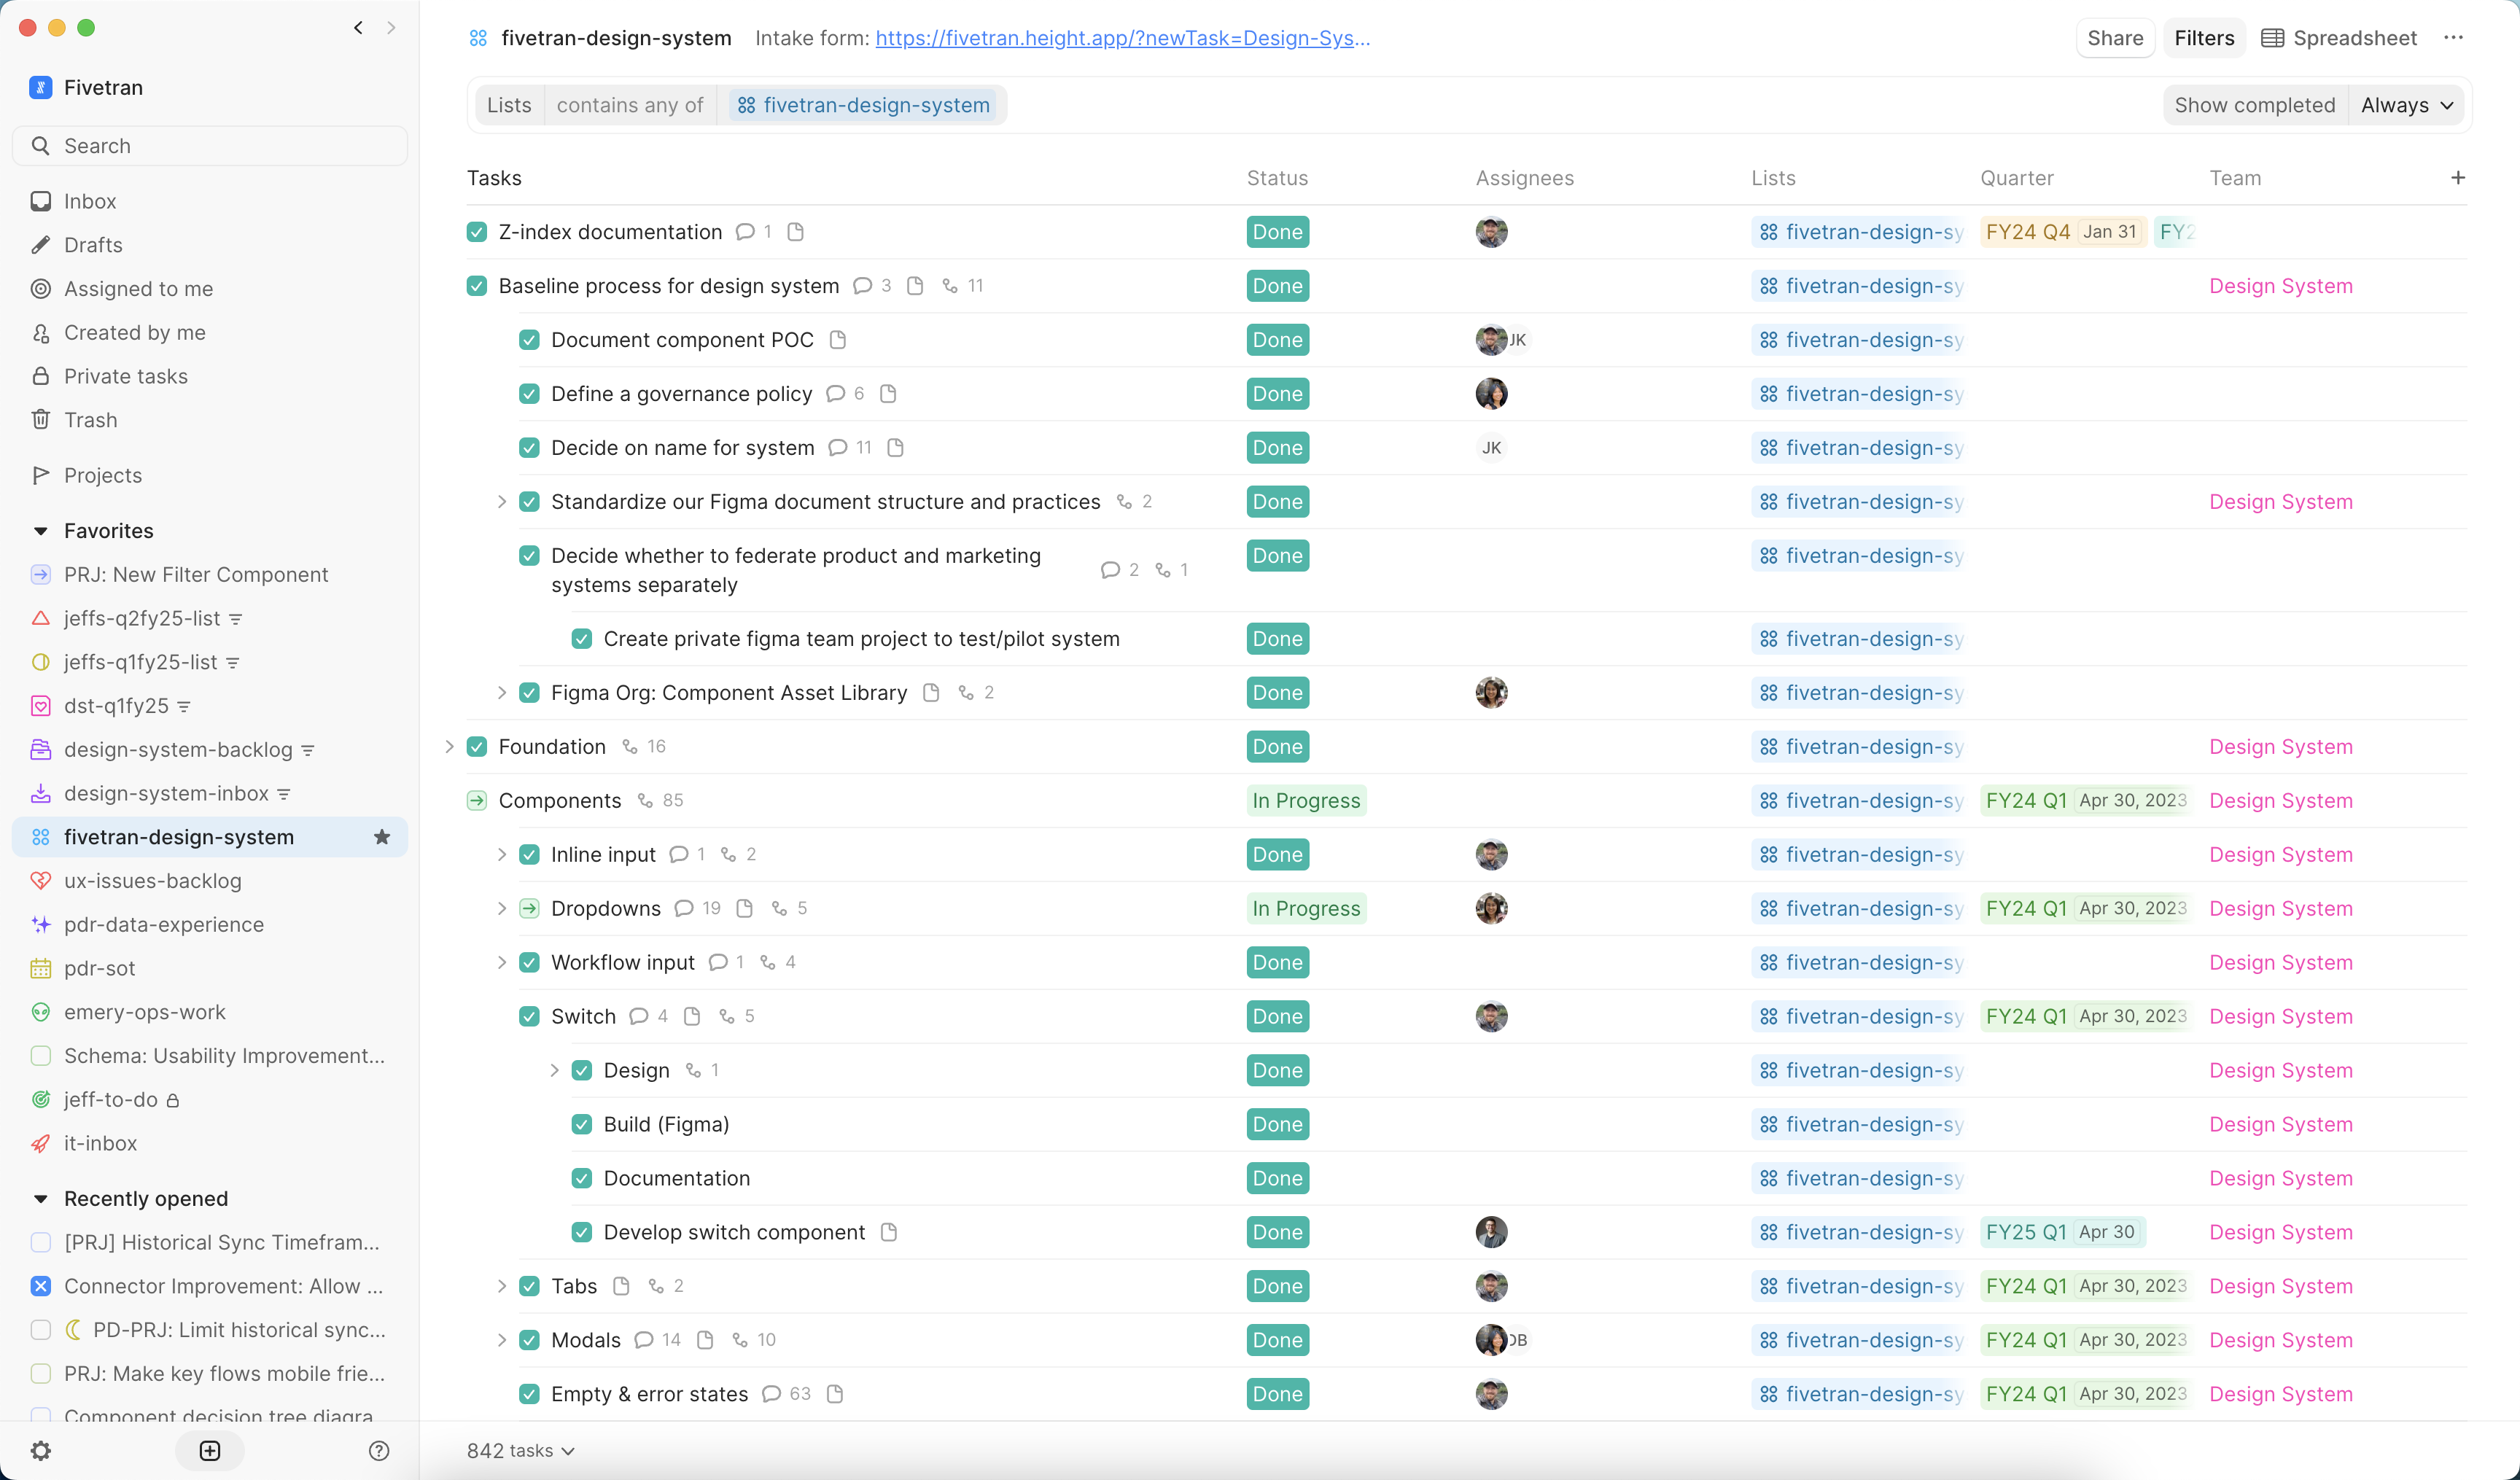Image resolution: width=2520 pixels, height=1480 pixels.
Task: Open comments icon on Define a governance policy
Action: pyautogui.click(x=836, y=394)
